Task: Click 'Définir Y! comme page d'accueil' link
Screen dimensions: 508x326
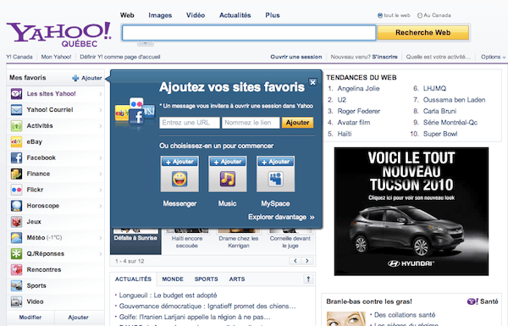Action: click(x=120, y=57)
